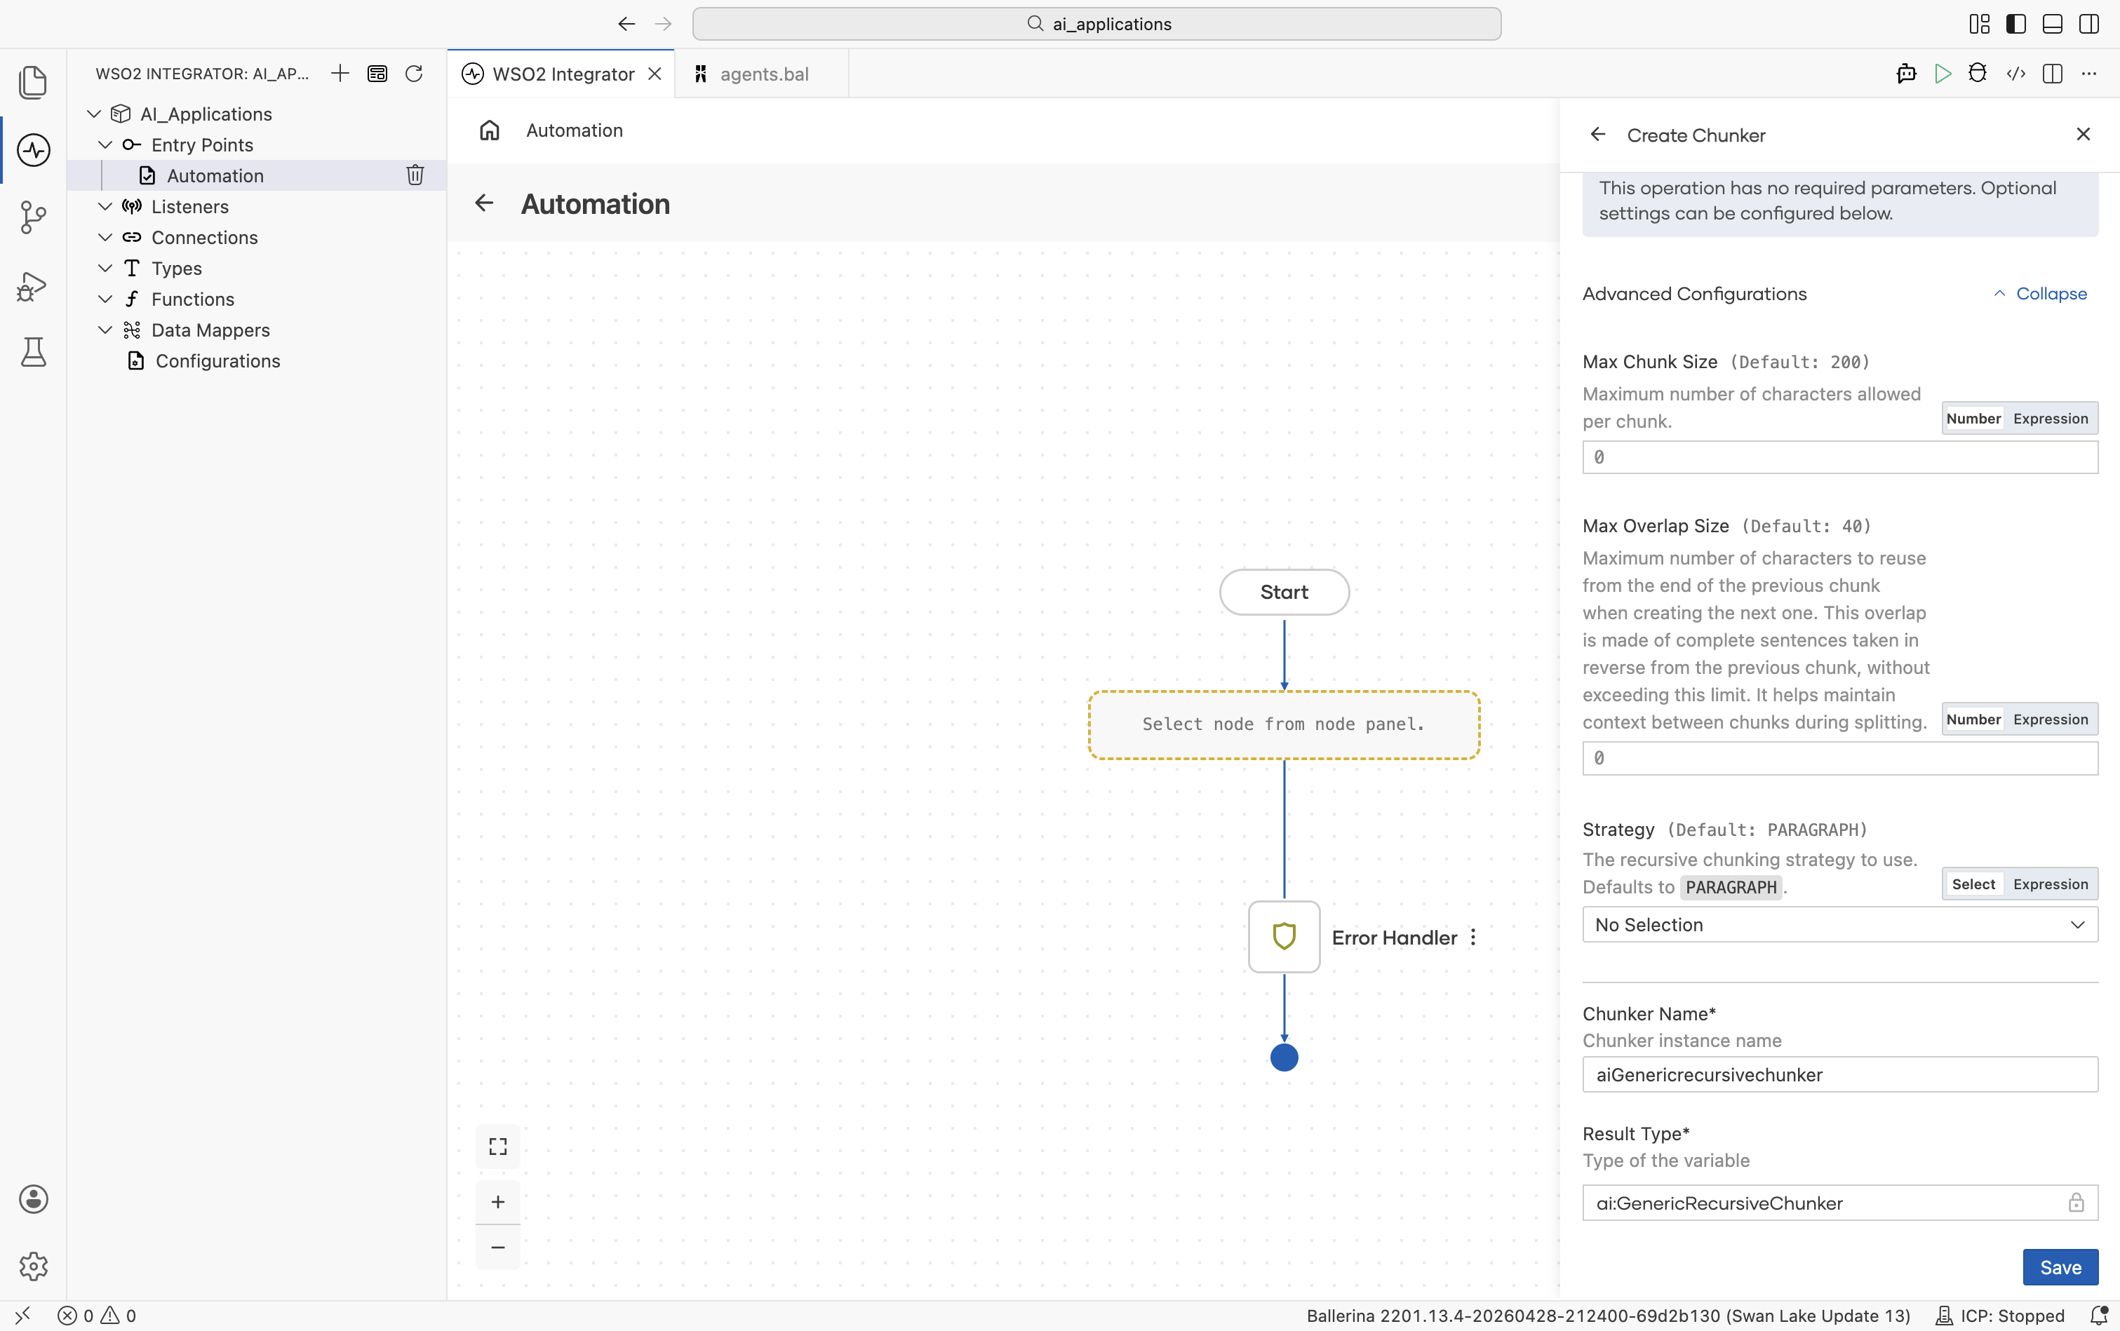
Task: Open Source Control activity bar icon
Action: coord(32,217)
